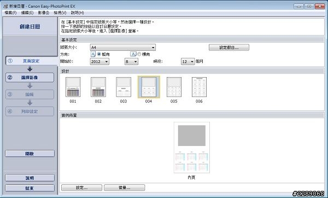Open the 說明(H) menu

tap(77, 13)
